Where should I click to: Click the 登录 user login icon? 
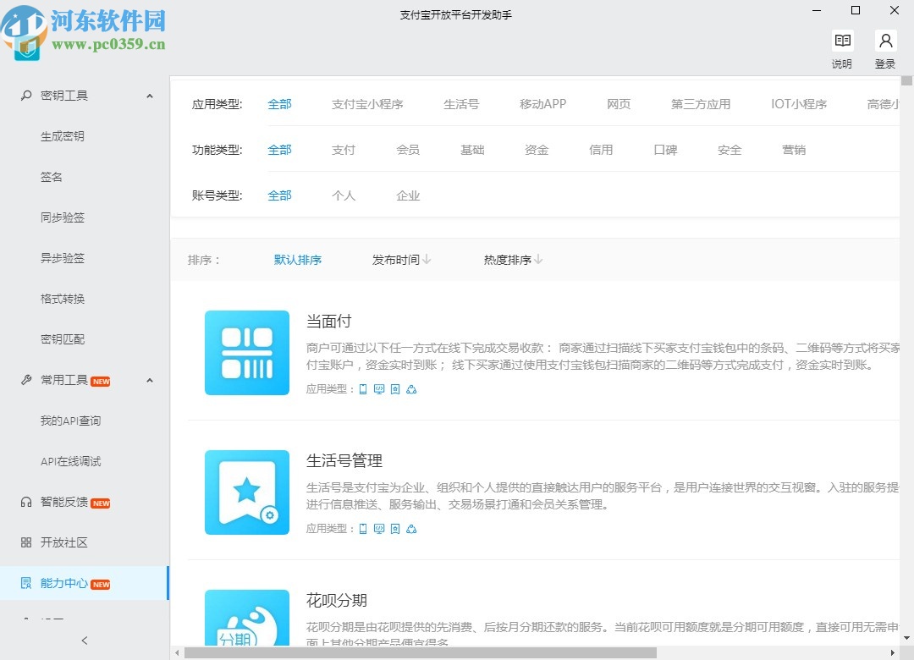tap(885, 40)
